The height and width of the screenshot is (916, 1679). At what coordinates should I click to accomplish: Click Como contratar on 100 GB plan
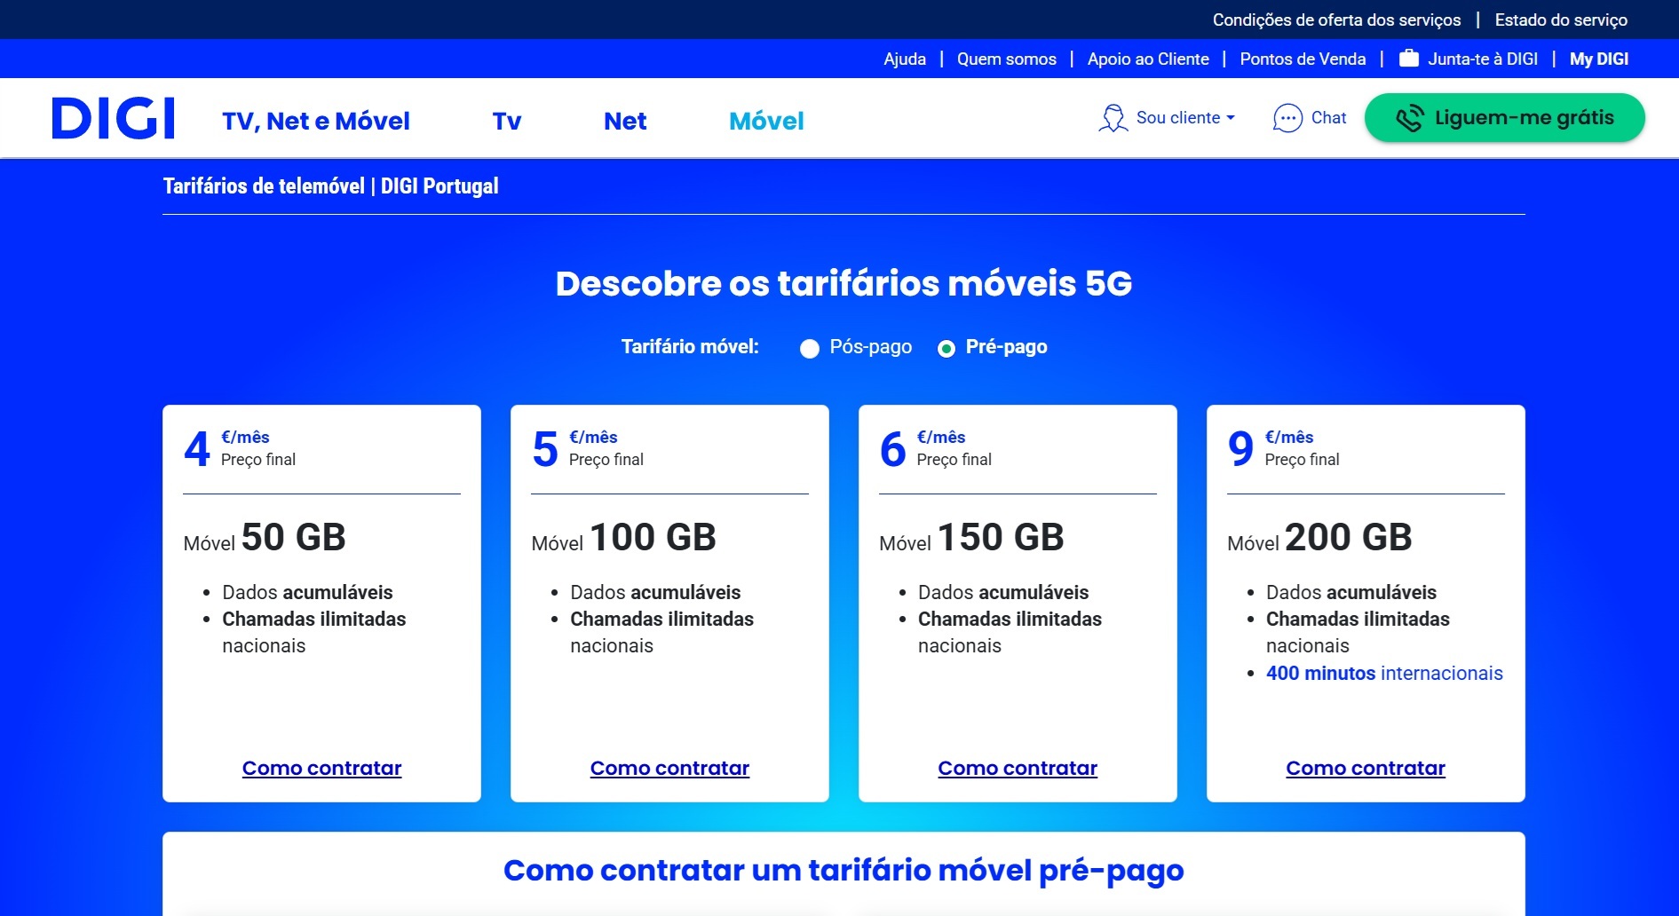pyautogui.click(x=669, y=768)
